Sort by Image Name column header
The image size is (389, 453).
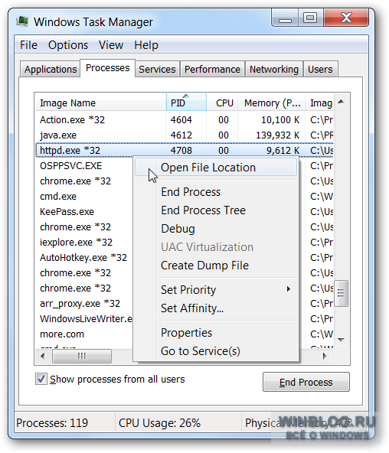(x=100, y=103)
